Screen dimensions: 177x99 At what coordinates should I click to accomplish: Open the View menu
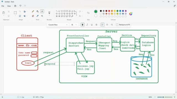[9, 6]
